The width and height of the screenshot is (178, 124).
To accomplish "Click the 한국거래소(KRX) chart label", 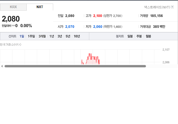I will (11, 45).
